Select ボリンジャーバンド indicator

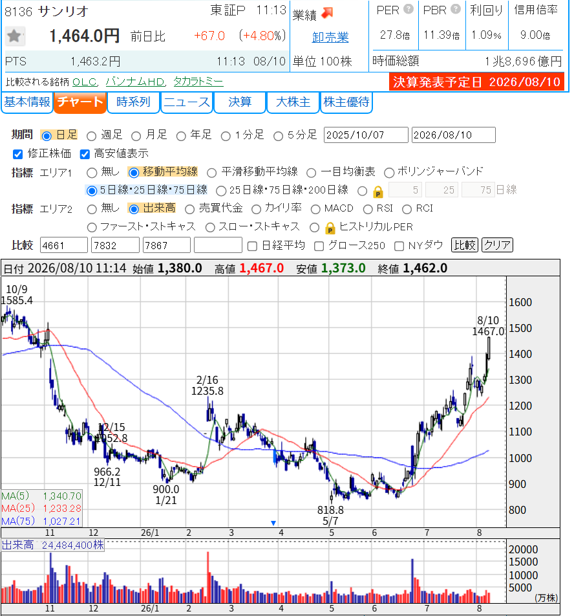coord(389,173)
